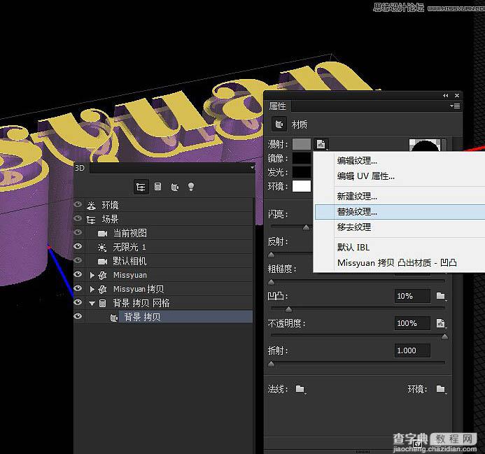Filter 3D panel by meshes
The height and width of the screenshot is (454, 485).
(157, 187)
